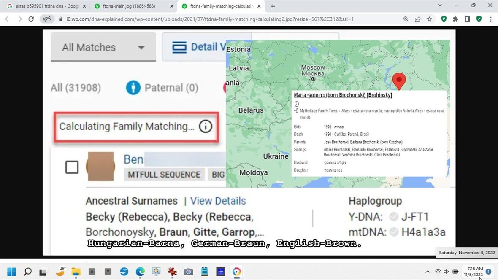Image resolution: width=498 pixels, height=280 pixels.
Task: Open the Windows Start menu
Action: [11, 272]
